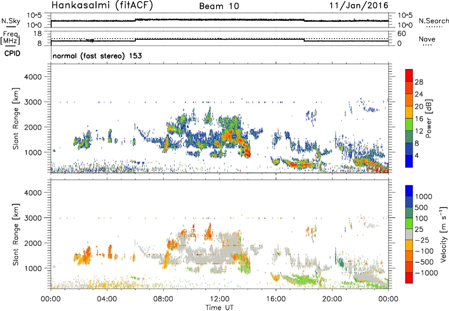This screenshot has height=311, width=449.
Task: Click the Velocity [m s⁻¹] colorbar title
Action: [443, 234]
